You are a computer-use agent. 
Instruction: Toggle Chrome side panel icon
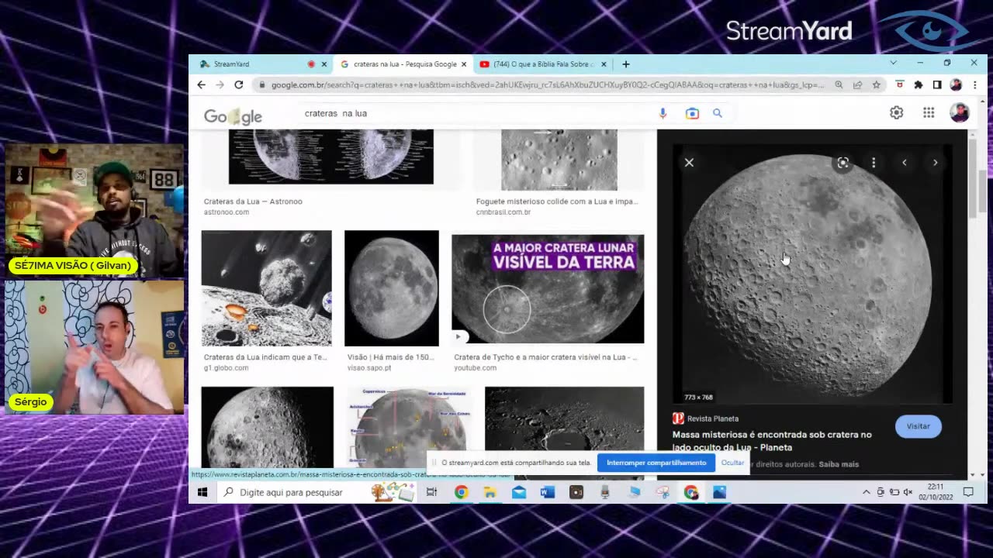point(937,84)
